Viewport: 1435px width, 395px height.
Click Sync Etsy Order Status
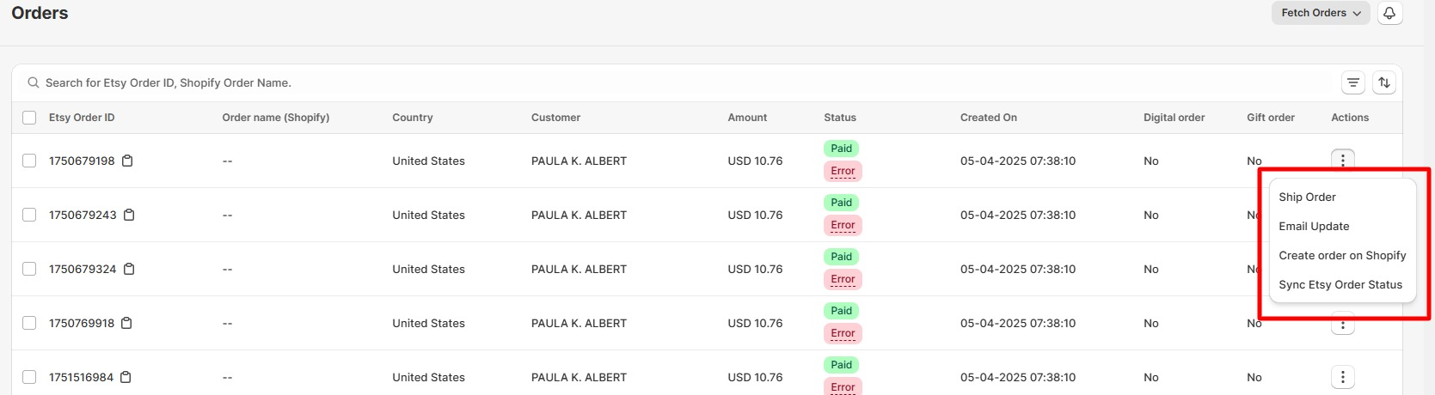point(1342,284)
